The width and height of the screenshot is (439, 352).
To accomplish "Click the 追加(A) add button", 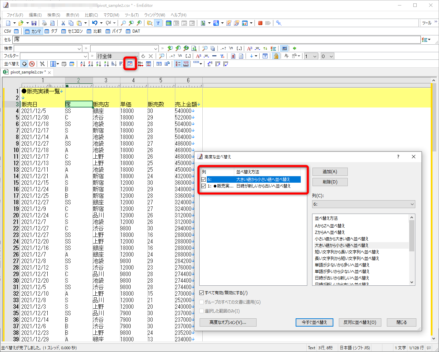I will 330,172.
